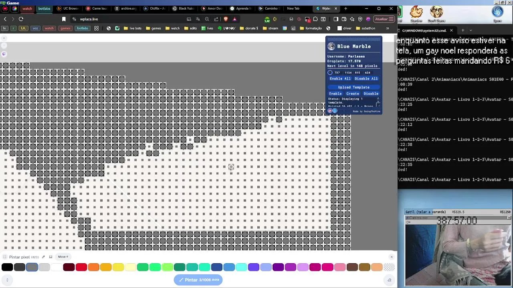The image size is (513, 288).
Task: Click the Enable template button
Action: coord(335,94)
